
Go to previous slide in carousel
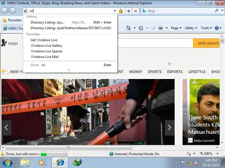point(6,128)
